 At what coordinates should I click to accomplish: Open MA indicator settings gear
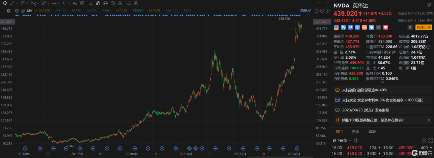(x=17, y=11)
